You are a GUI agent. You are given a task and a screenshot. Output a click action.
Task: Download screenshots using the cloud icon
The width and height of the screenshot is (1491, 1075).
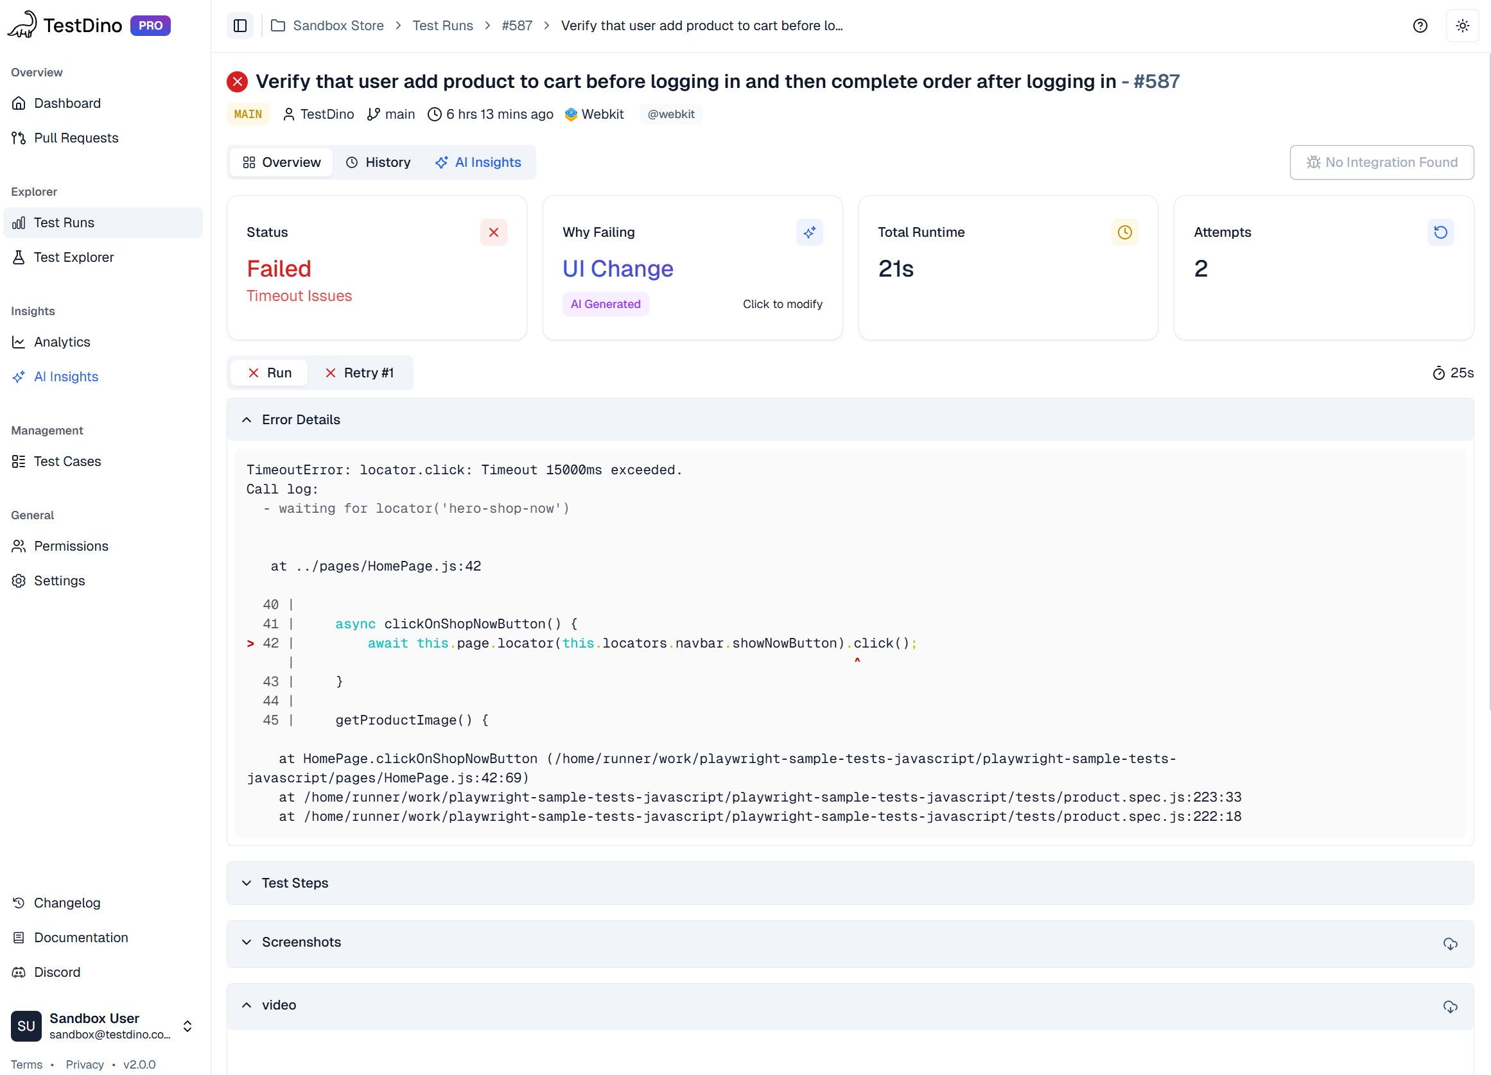pos(1450,943)
